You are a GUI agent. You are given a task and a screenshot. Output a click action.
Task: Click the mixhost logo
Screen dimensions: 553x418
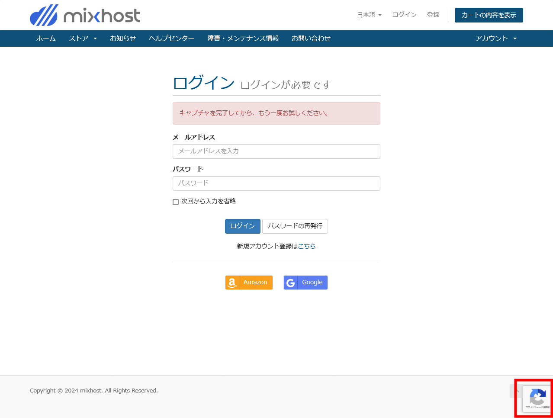(85, 16)
